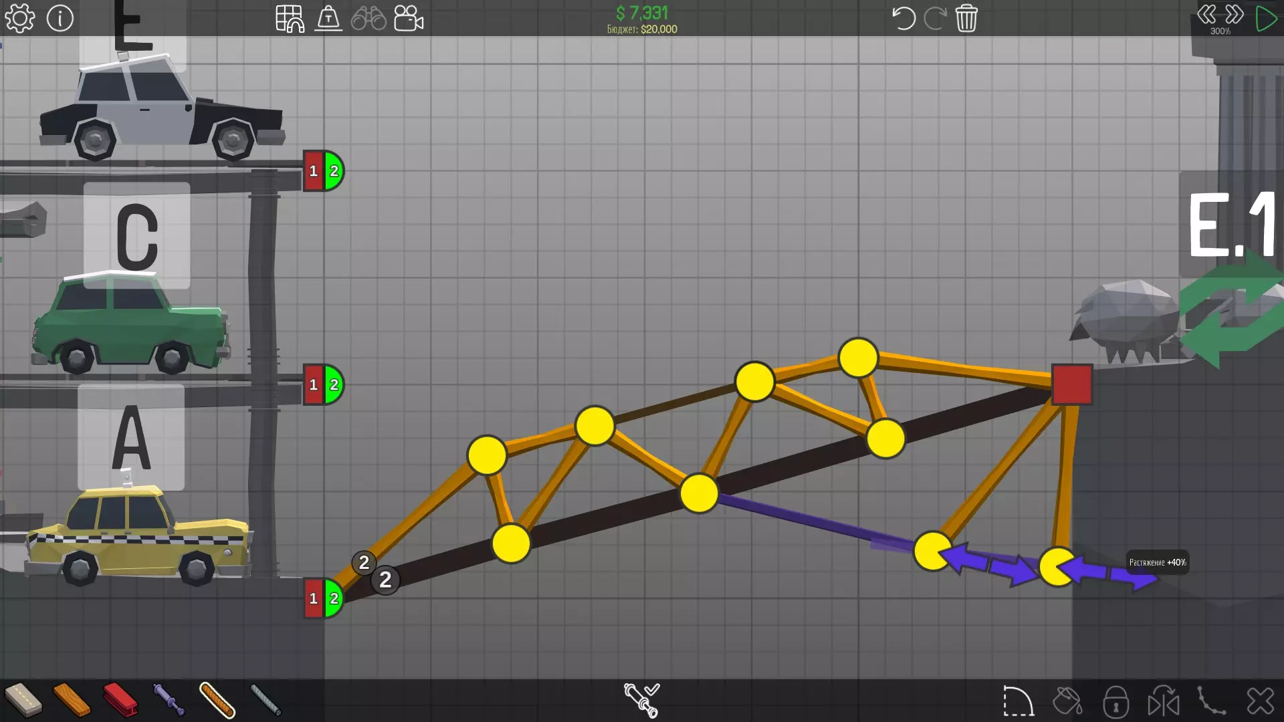Delete bridge with trash can icon

click(x=966, y=18)
